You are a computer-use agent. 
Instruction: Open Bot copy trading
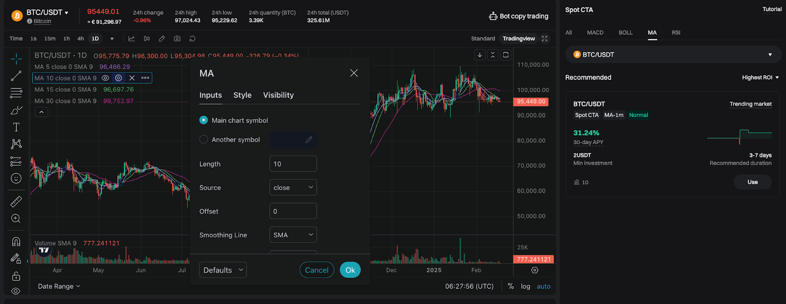(519, 16)
